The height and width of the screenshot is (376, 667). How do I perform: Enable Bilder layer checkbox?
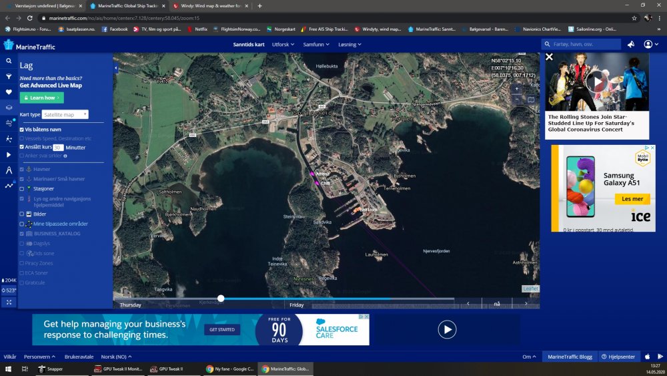click(x=22, y=214)
